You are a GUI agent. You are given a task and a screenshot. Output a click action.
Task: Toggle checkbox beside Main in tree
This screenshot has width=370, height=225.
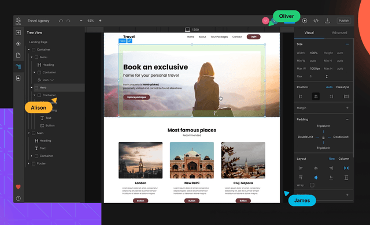point(34,133)
